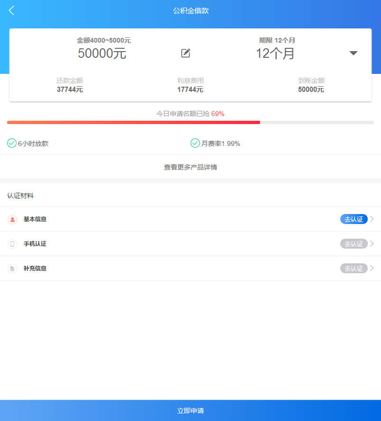The image size is (381, 421).
Task: Tap 去认证 button for 补充信息
Action: pos(354,268)
